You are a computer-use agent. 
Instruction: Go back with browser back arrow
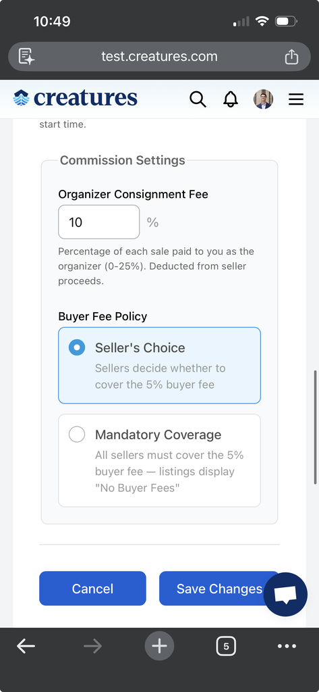point(26,647)
